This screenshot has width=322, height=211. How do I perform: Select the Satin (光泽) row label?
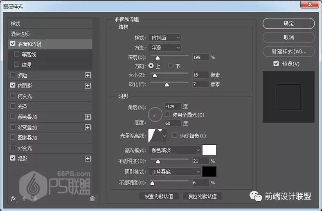coord(23,107)
